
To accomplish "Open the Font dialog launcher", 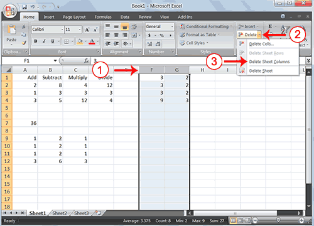I will [x=98, y=51].
